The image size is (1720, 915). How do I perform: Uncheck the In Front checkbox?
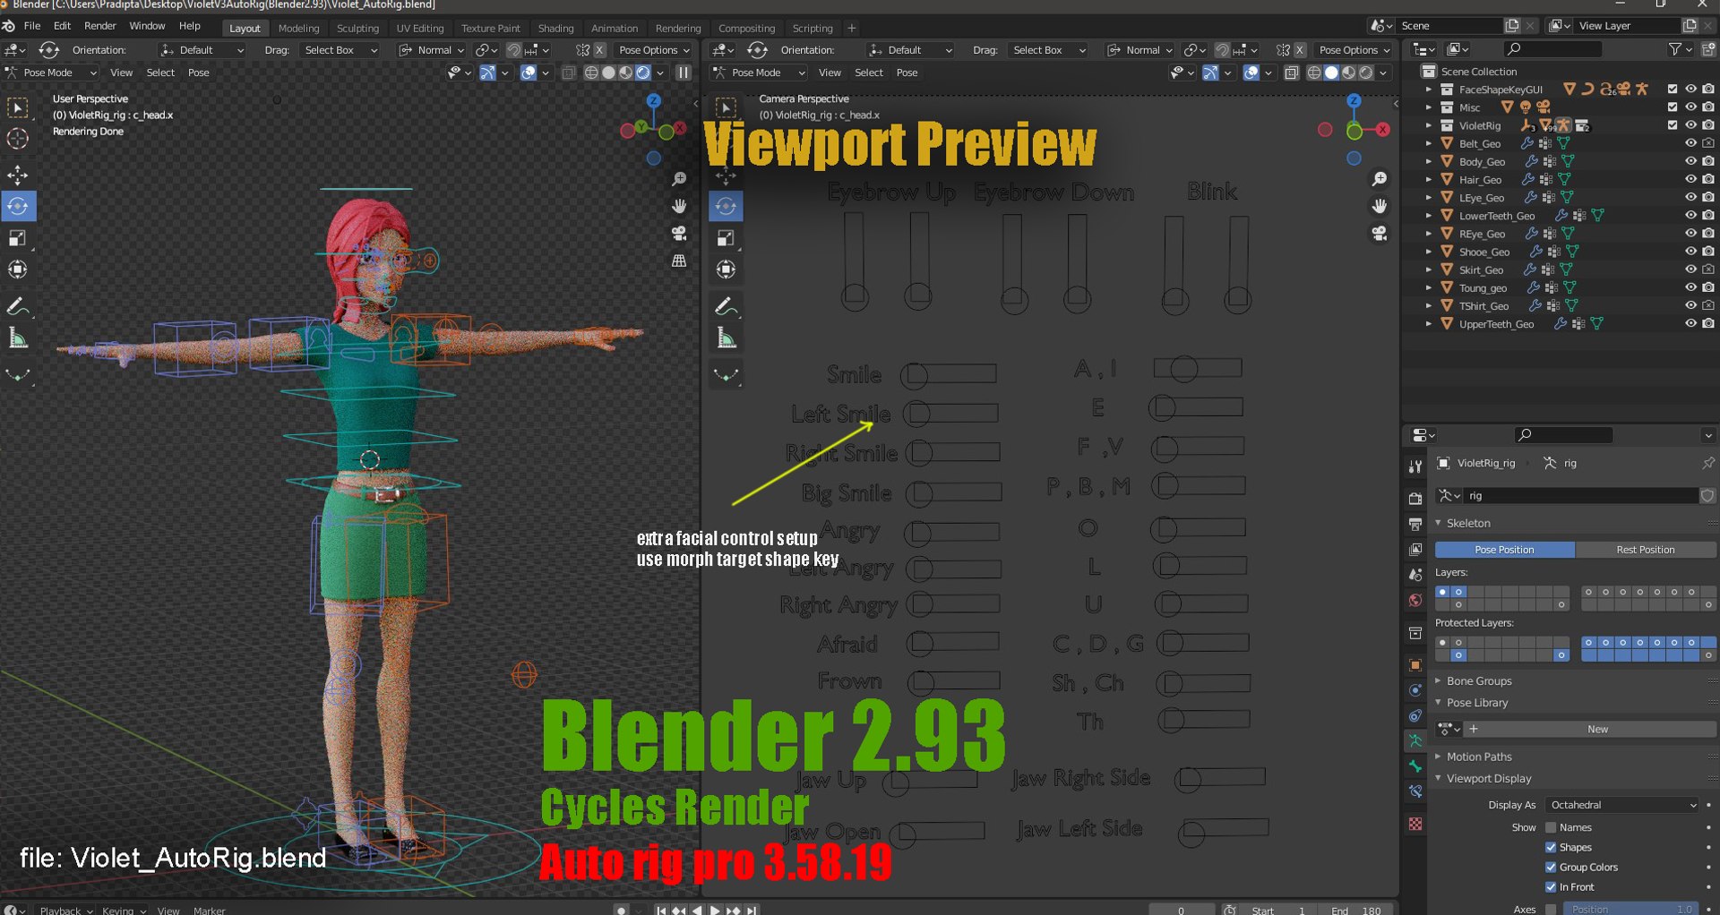[x=1551, y=886]
